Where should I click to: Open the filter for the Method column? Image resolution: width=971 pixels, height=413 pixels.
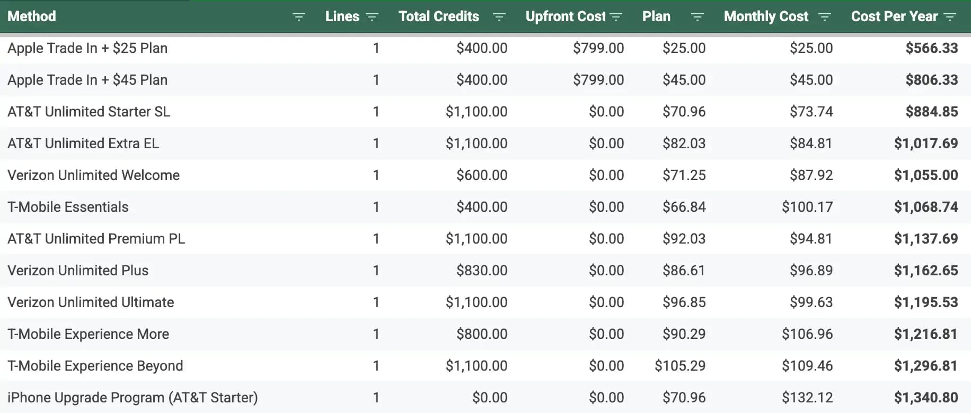click(x=299, y=16)
